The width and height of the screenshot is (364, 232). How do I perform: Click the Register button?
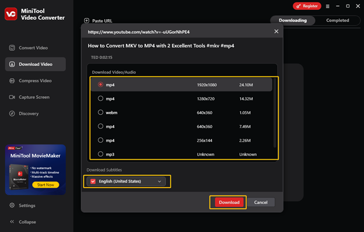pos(307,6)
